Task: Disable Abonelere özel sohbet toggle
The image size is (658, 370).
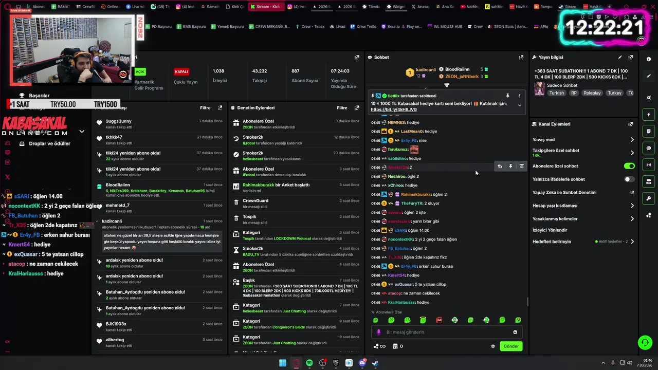Action: pos(629,166)
